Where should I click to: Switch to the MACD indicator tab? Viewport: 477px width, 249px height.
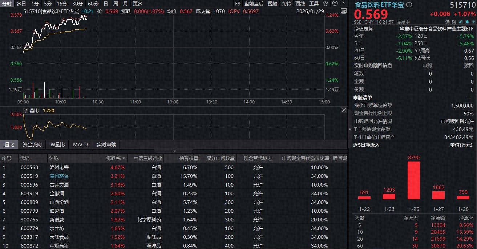80,144
